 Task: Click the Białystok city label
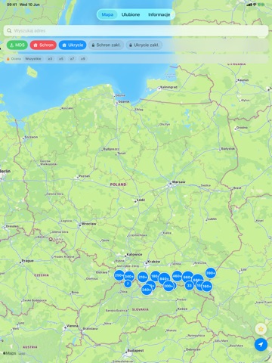pos(228,149)
